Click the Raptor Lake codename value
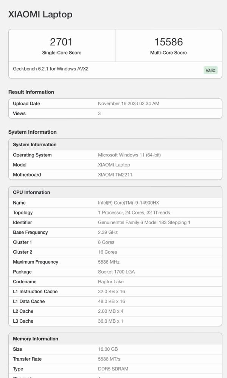This screenshot has height=378, width=227. 110,281
